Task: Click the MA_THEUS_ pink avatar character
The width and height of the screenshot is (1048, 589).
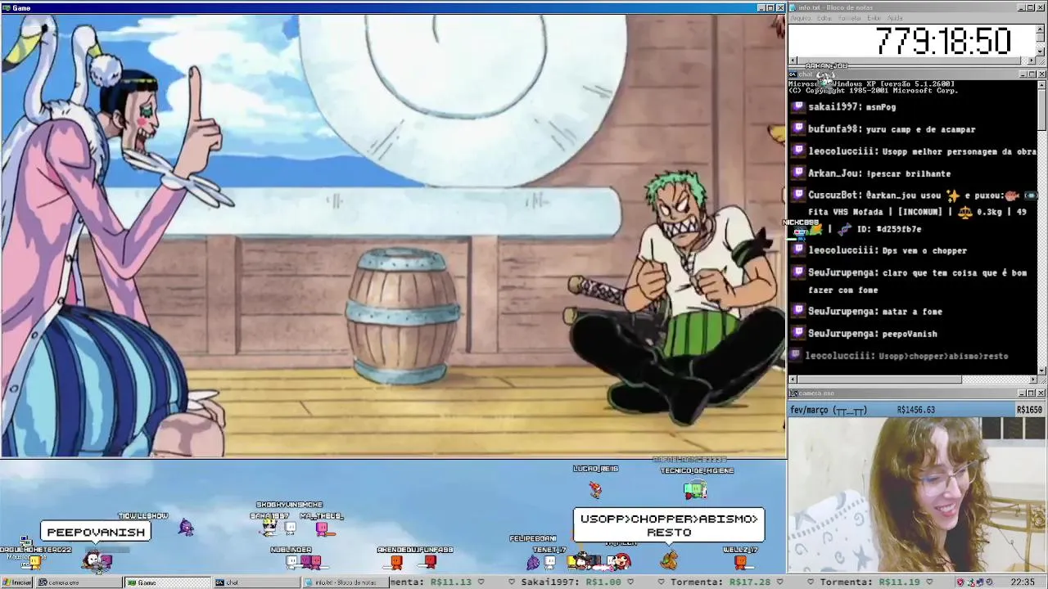Action: click(322, 528)
